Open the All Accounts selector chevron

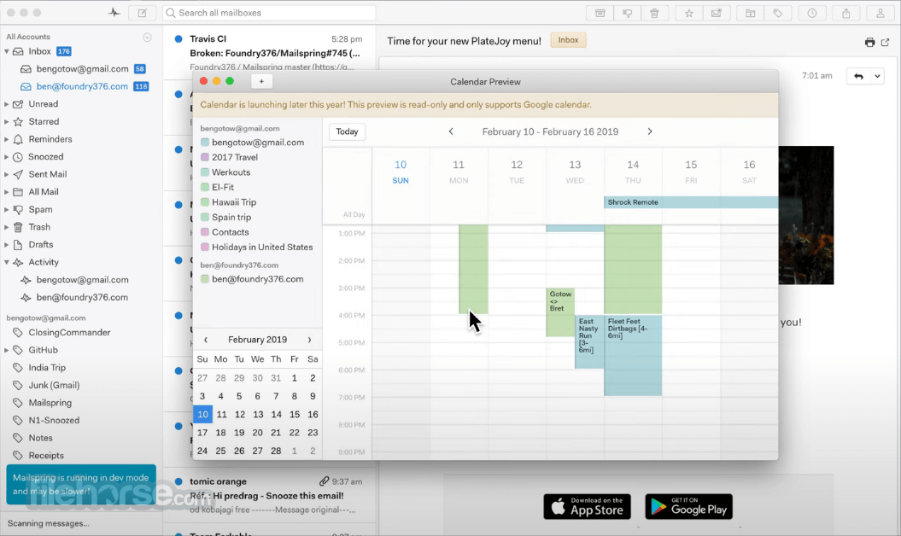pos(147,38)
